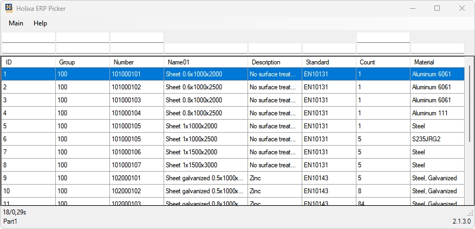The width and height of the screenshot is (475, 229).
Task: Maximize the Holixa ERP Picker window
Action: point(437,8)
